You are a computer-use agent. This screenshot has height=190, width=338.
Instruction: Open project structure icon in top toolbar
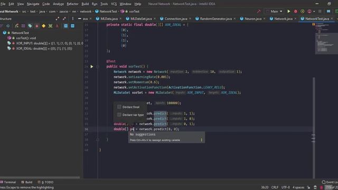(x=328, y=11)
